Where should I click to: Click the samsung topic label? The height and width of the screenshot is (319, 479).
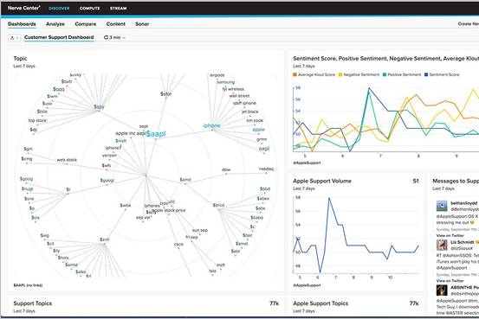tap(226, 82)
